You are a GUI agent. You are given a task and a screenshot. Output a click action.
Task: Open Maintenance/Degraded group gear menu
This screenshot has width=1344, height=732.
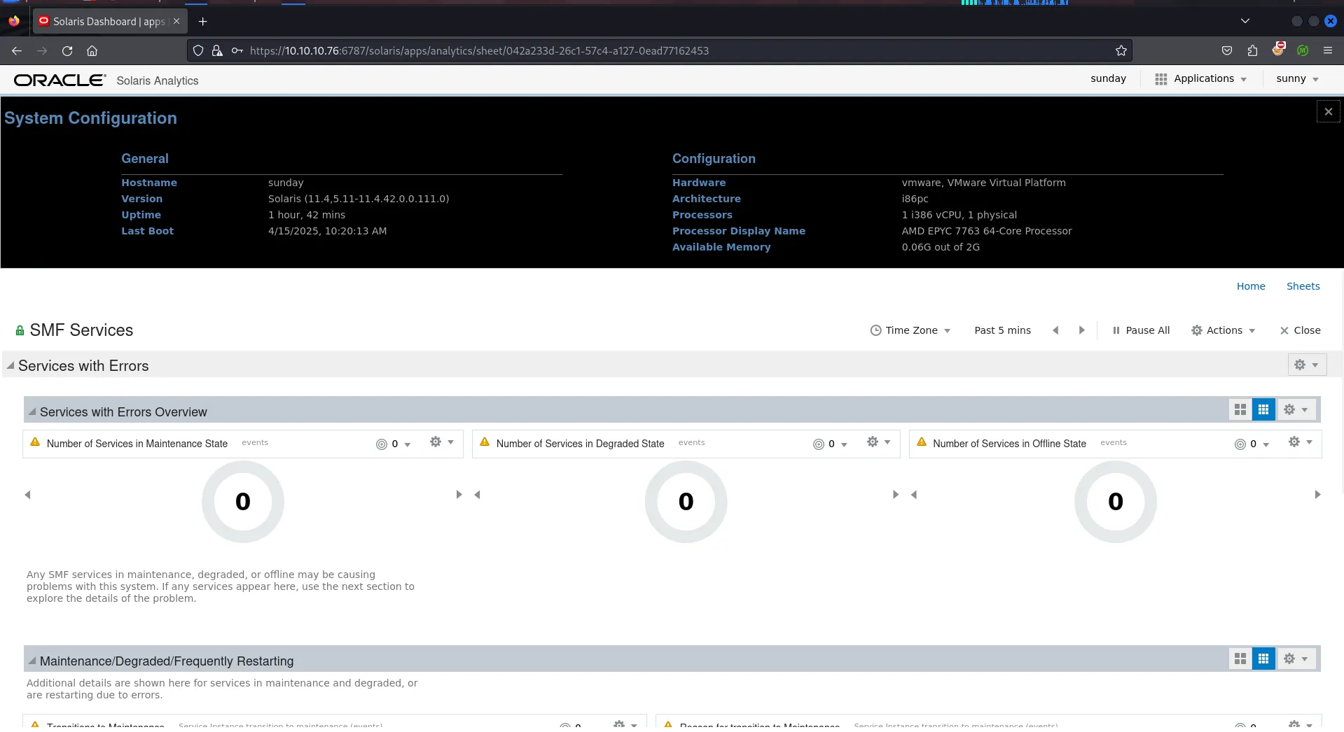point(1296,659)
